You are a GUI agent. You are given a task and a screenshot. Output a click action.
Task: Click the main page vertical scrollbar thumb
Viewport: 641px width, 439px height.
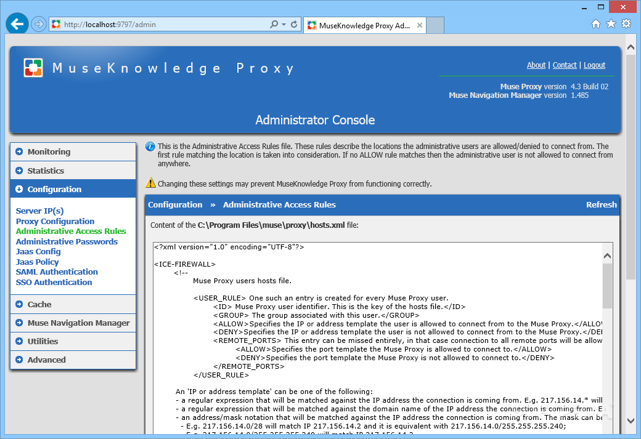631,167
